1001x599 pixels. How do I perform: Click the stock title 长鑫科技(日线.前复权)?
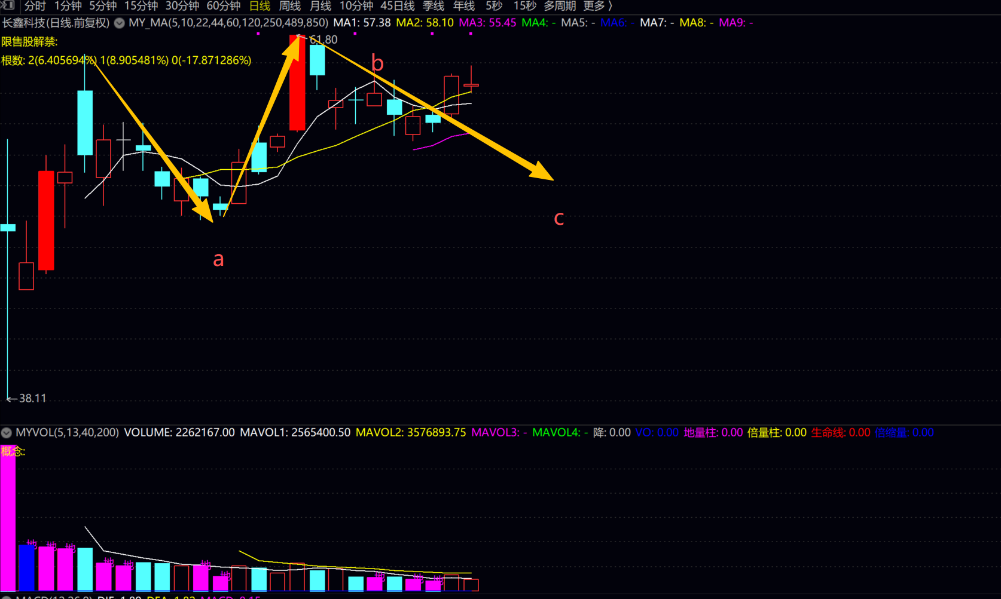coord(56,23)
